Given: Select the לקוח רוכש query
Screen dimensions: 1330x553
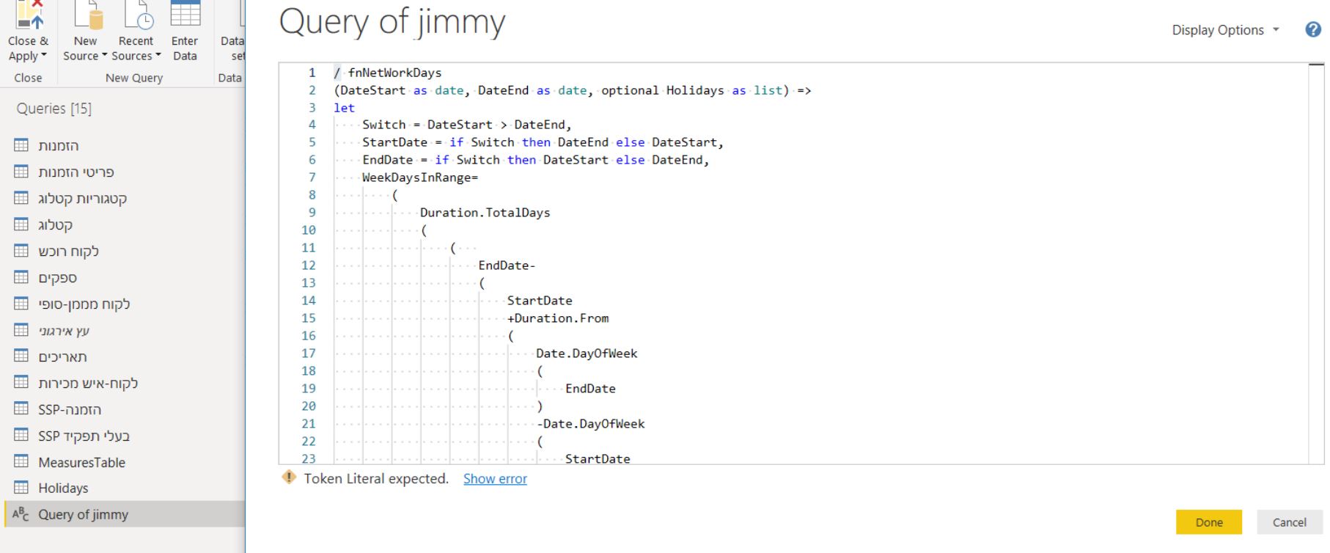Looking at the screenshot, I should (125, 251).
